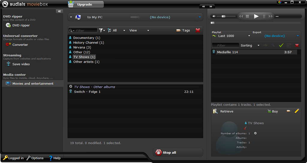307x163 pixels.
Task: Click the red X remove icon in playlist toolbar
Action: pos(297,46)
